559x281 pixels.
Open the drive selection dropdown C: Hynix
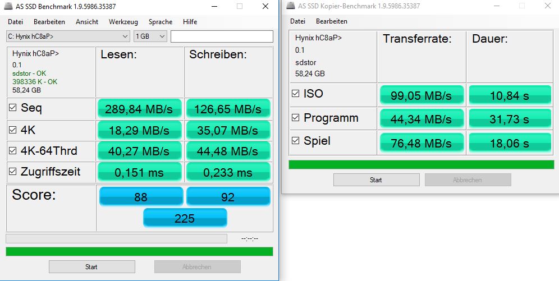pyautogui.click(x=68, y=36)
